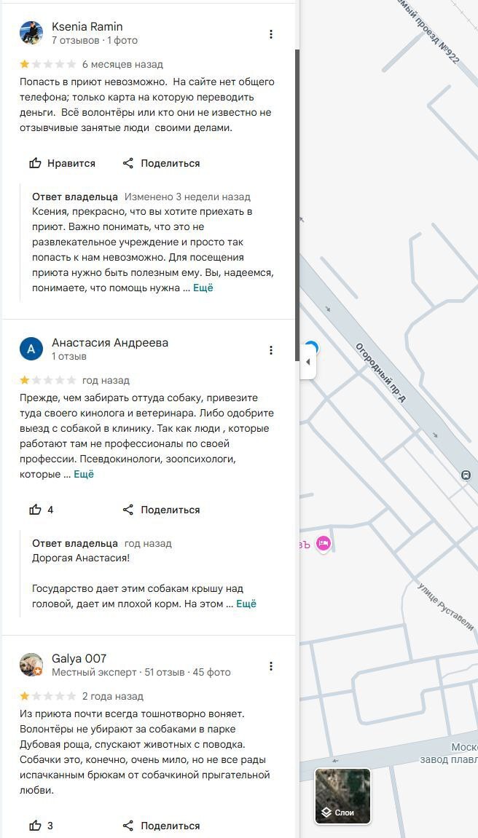Image resolution: width=478 pixels, height=838 pixels.
Task: Like Ksenia Ramin's review with Нравится
Action: click(x=63, y=163)
